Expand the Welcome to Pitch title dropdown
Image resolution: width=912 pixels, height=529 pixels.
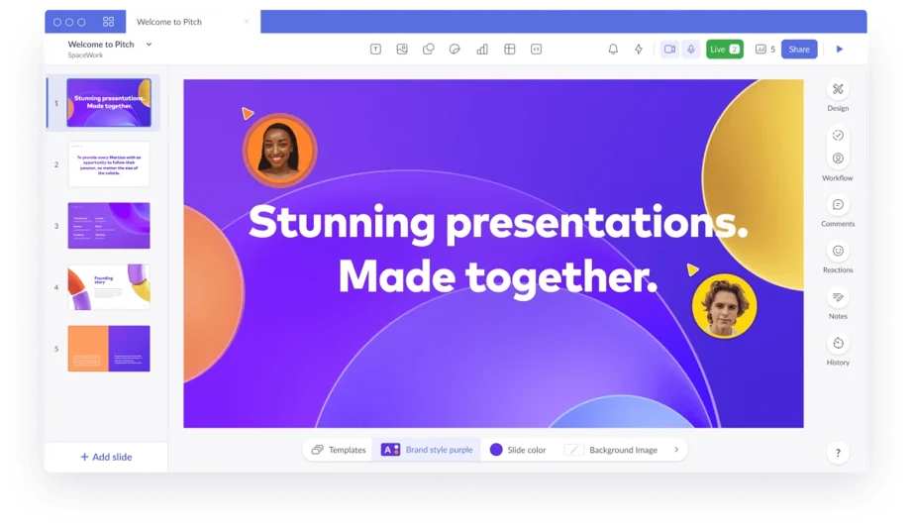tap(149, 44)
